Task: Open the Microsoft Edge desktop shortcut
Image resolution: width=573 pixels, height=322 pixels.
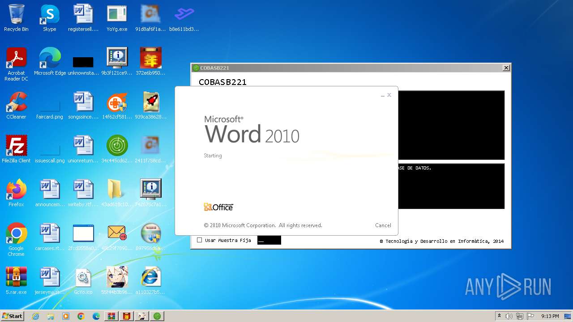Action: click(x=50, y=62)
